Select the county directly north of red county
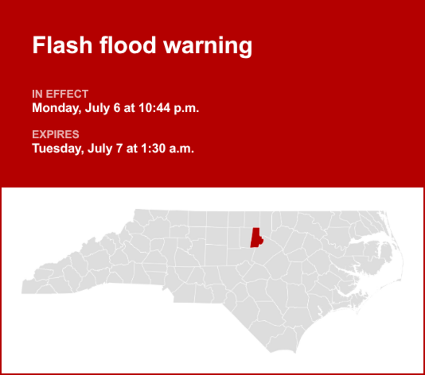 click(x=253, y=219)
